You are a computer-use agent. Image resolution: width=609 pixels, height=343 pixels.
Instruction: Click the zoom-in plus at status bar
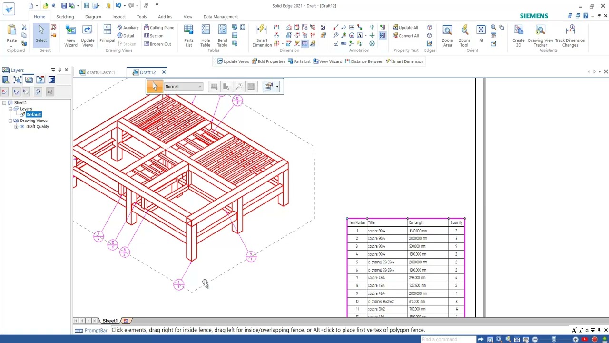click(x=575, y=339)
